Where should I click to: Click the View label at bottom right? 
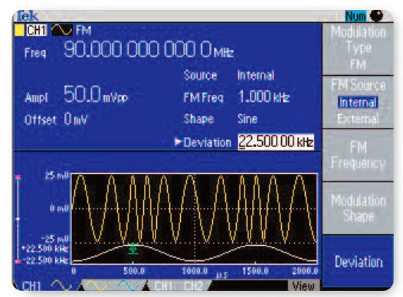coord(303,286)
